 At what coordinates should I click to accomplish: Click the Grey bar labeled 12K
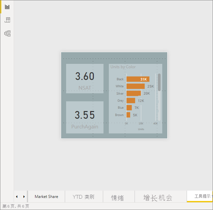[x=131, y=101]
